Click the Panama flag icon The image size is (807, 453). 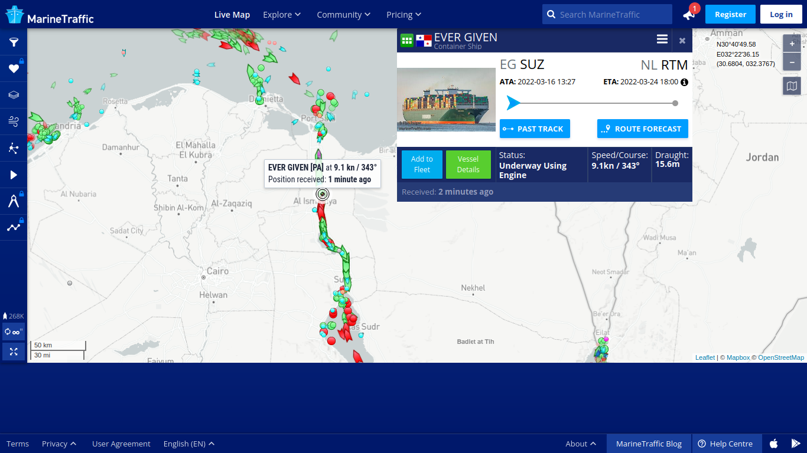[x=424, y=41]
